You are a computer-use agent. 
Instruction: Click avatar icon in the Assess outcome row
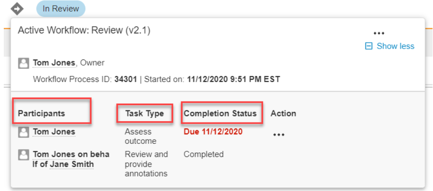pos(24,132)
